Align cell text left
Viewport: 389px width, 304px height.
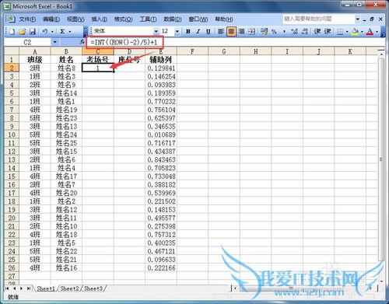click(x=221, y=31)
